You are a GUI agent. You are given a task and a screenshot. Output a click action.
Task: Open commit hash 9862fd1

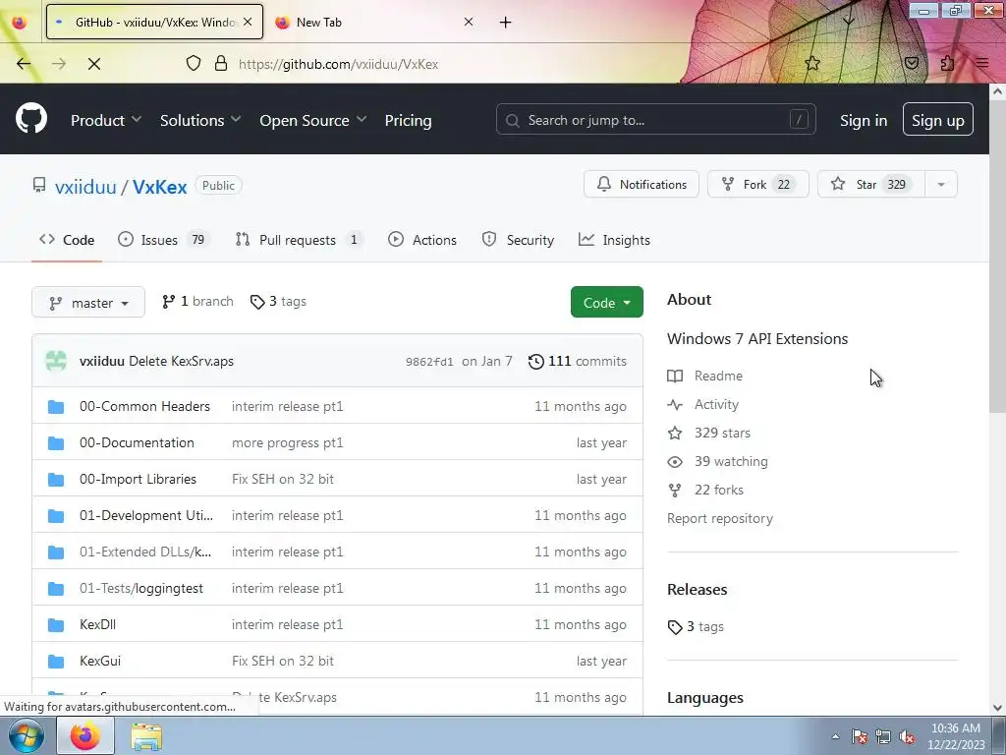(429, 362)
